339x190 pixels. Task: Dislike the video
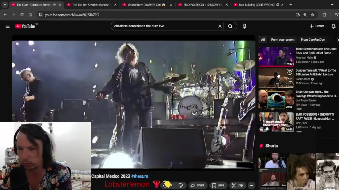pyautogui.click(x=181, y=185)
